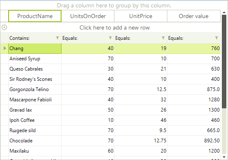The width and height of the screenshot is (228, 160).
Task: Click UnitsOnOrder 50 in Gravad lax row
Action: pyautogui.click(x=88, y=110)
